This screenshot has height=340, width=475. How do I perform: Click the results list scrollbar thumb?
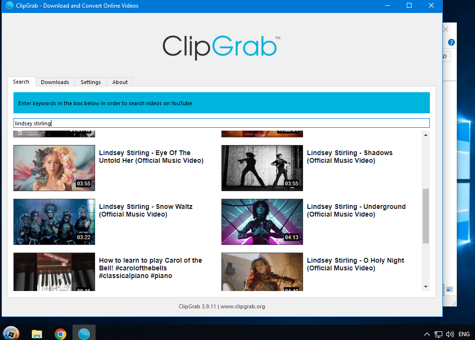pos(426,216)
